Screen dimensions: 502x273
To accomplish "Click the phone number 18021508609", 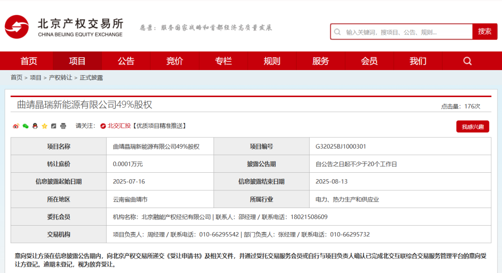I will pos(309,217).
